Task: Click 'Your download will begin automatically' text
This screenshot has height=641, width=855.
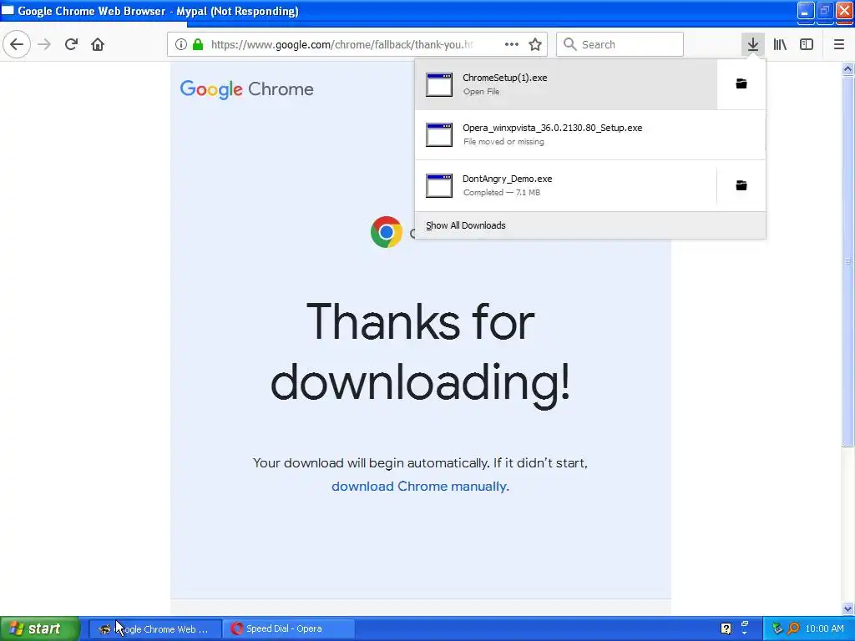Action: 370,462
